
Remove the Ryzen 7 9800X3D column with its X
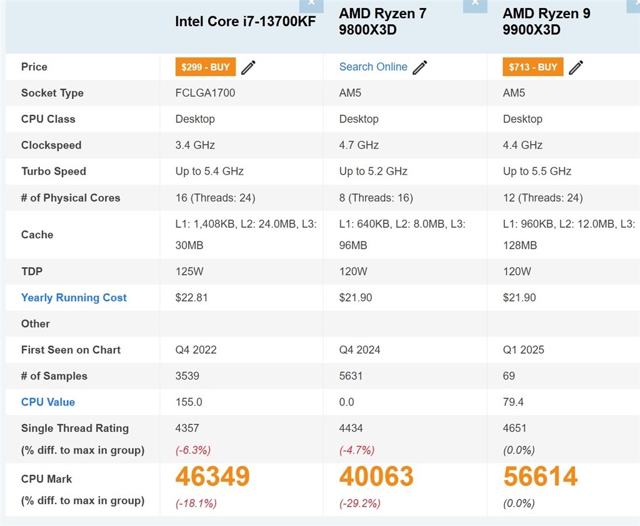click(475, 4)
